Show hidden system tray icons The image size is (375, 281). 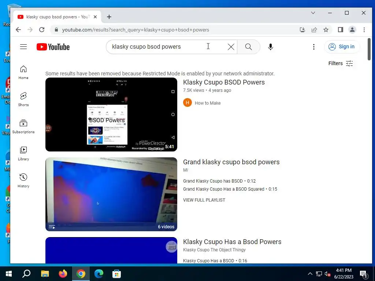(x=310, y=274)
